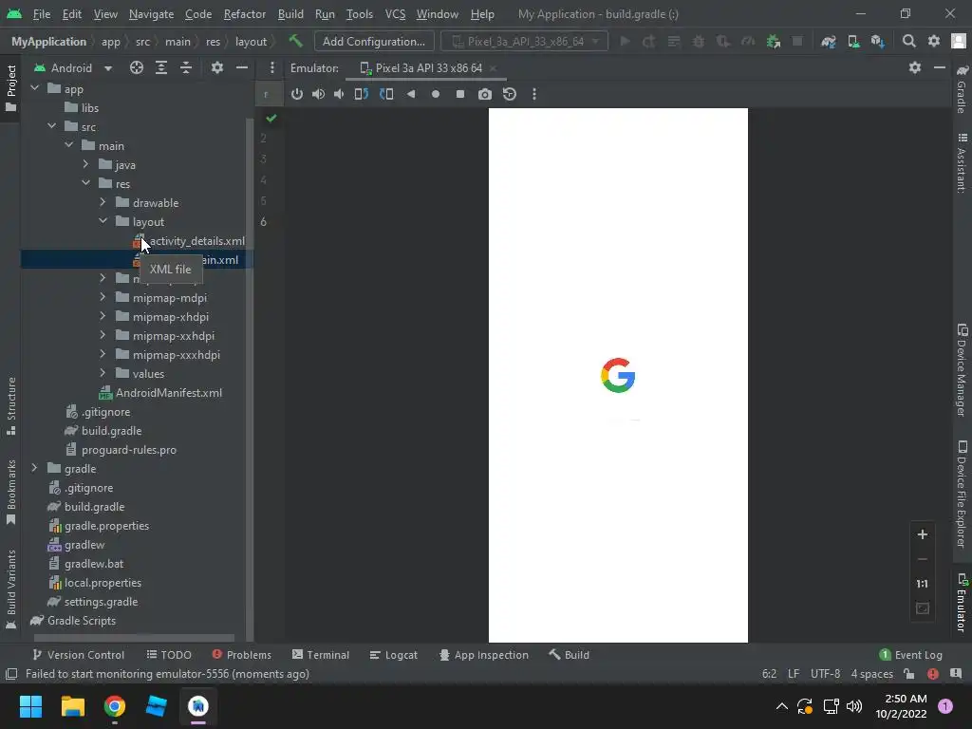
Task: Open the Build menu
Action: [290, 13]
